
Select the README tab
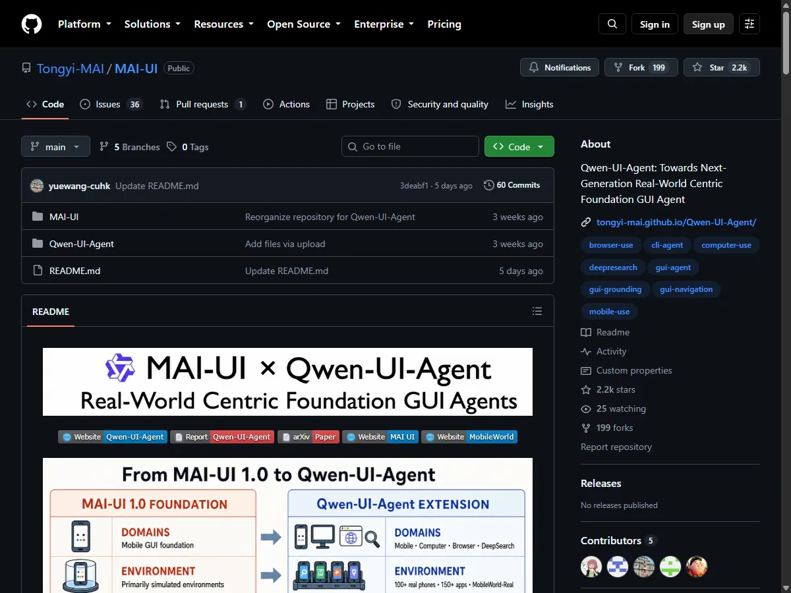(51, 312)
